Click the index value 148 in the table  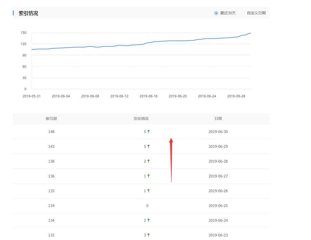coord(51,132)
